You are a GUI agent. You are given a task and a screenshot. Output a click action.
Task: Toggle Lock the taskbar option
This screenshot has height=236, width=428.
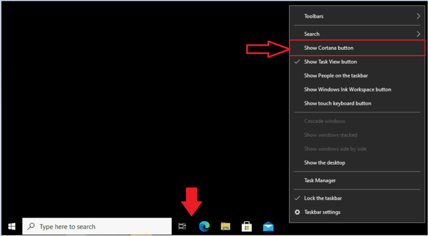[323, 198]
